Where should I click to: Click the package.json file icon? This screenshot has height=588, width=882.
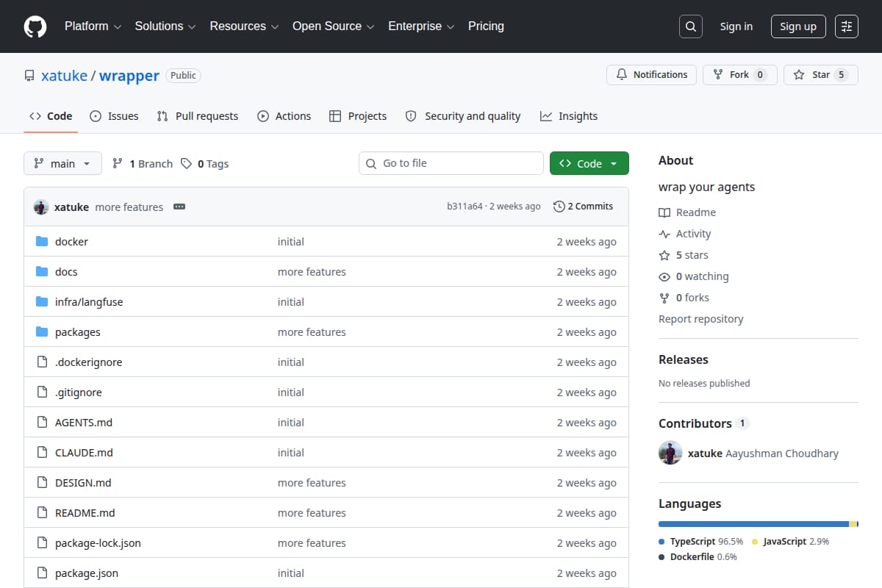point(42,573)
